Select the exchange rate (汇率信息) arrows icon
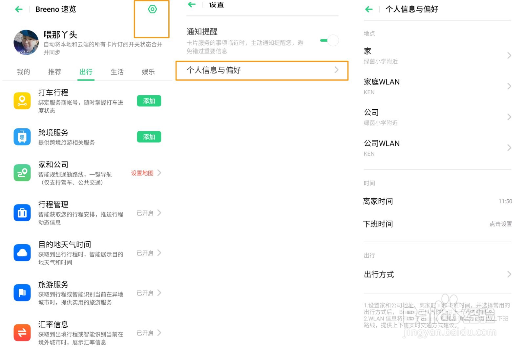This screenshot has width=525, height=350. (x=22, y=332)
